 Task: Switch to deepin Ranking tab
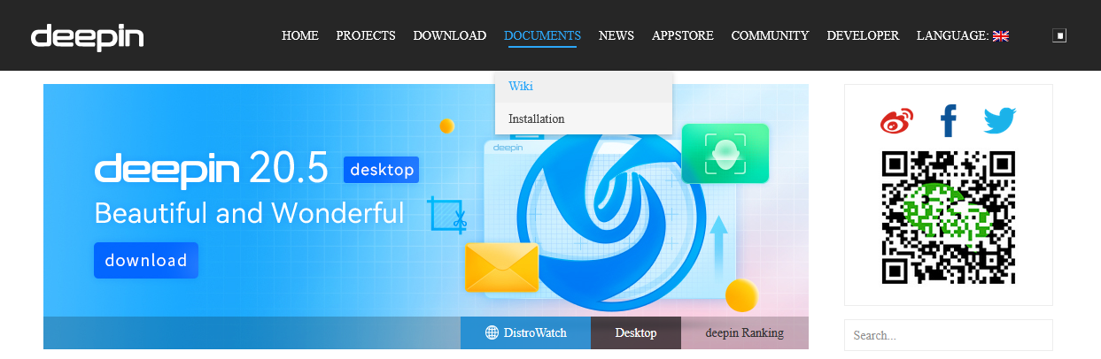745,333
